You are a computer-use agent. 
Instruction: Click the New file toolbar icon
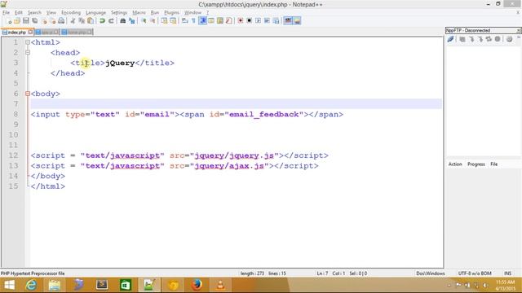(x=9, y=21)
